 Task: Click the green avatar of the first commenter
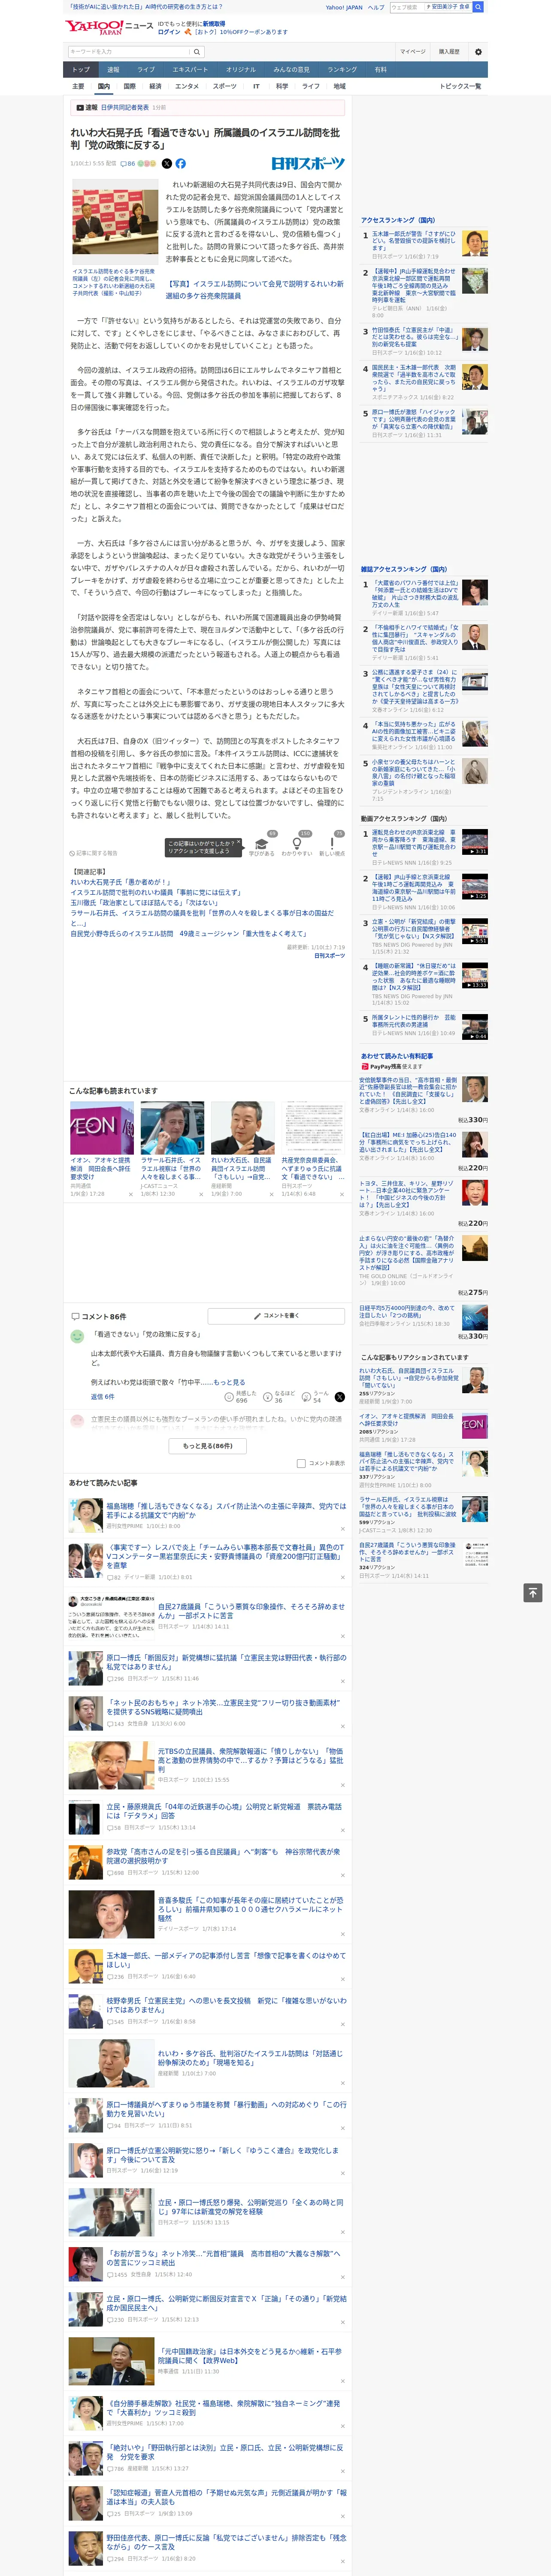click(x=77, y=1336)
